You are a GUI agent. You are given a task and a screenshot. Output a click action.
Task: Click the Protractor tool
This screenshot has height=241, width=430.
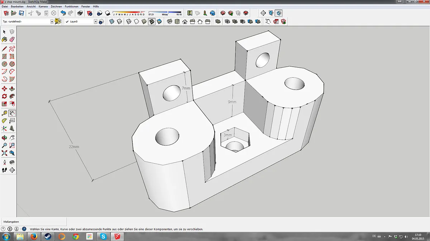coord(4,121)
